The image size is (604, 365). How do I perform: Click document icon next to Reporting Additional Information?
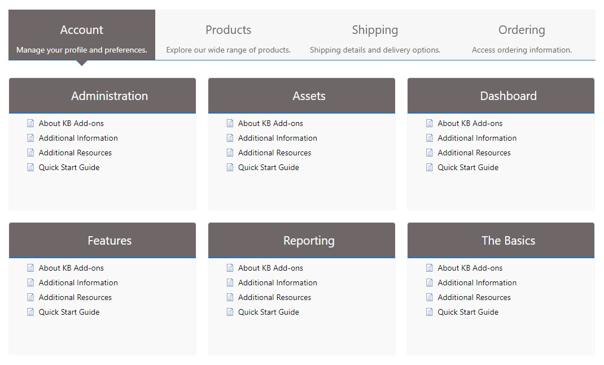point(230,283)
